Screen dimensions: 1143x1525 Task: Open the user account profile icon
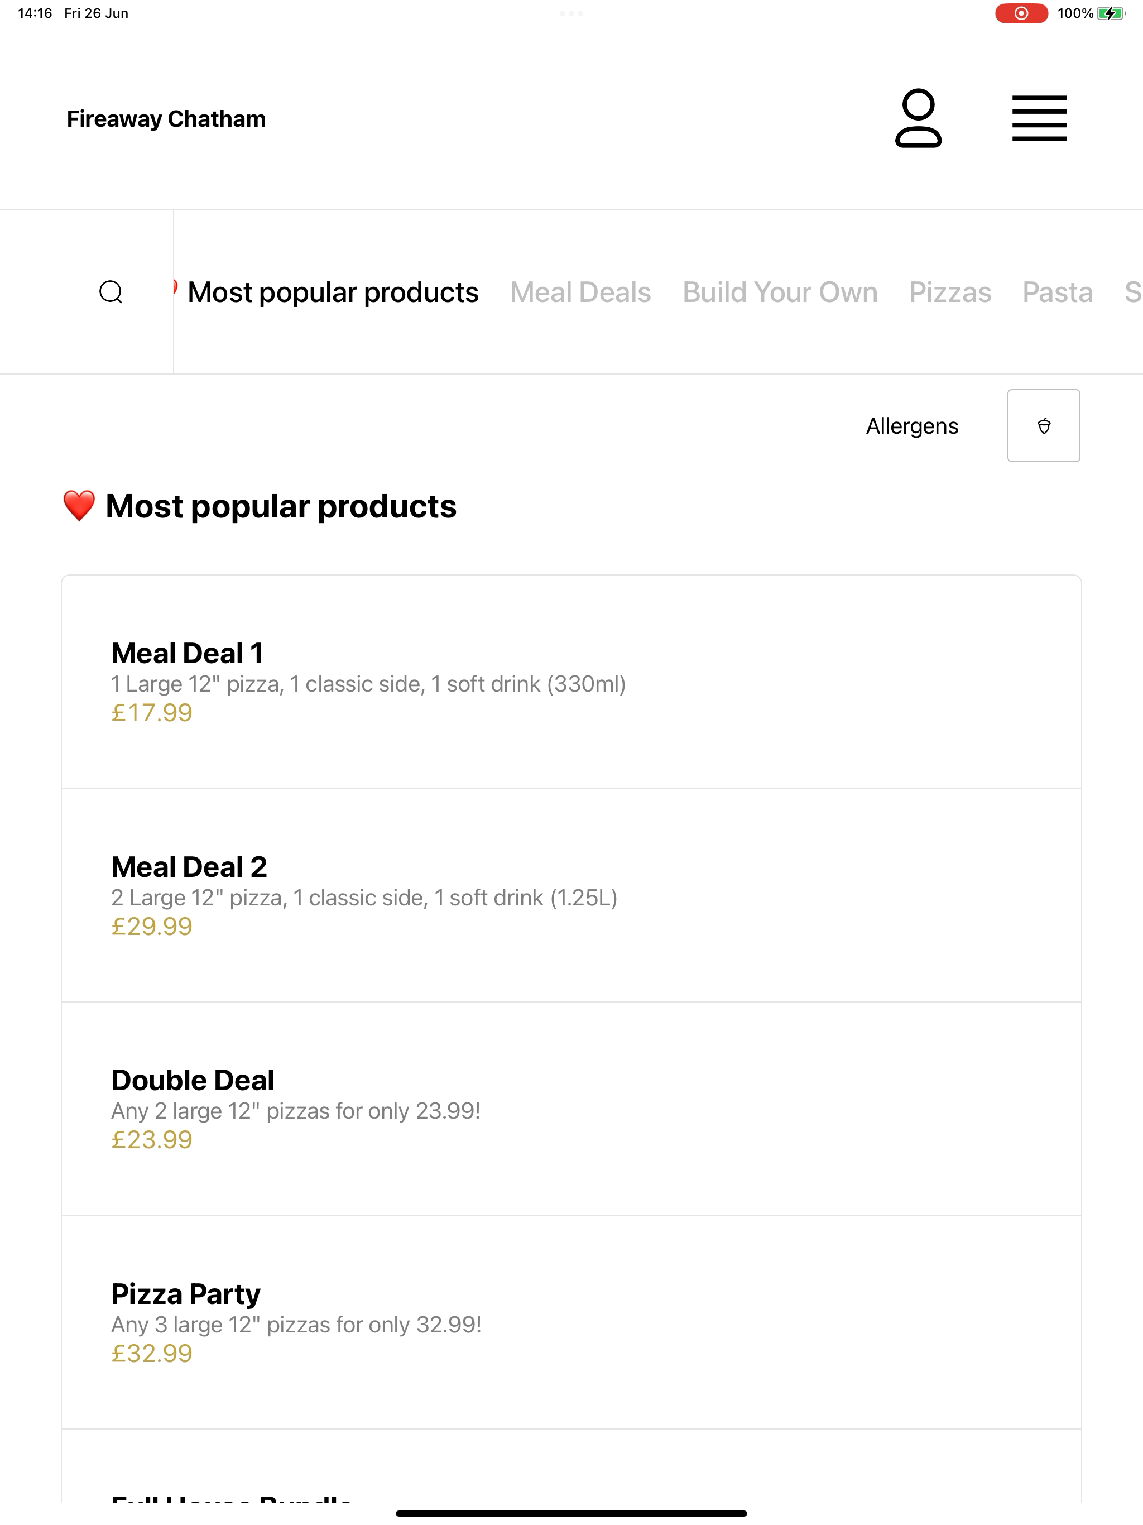point(918,118)
